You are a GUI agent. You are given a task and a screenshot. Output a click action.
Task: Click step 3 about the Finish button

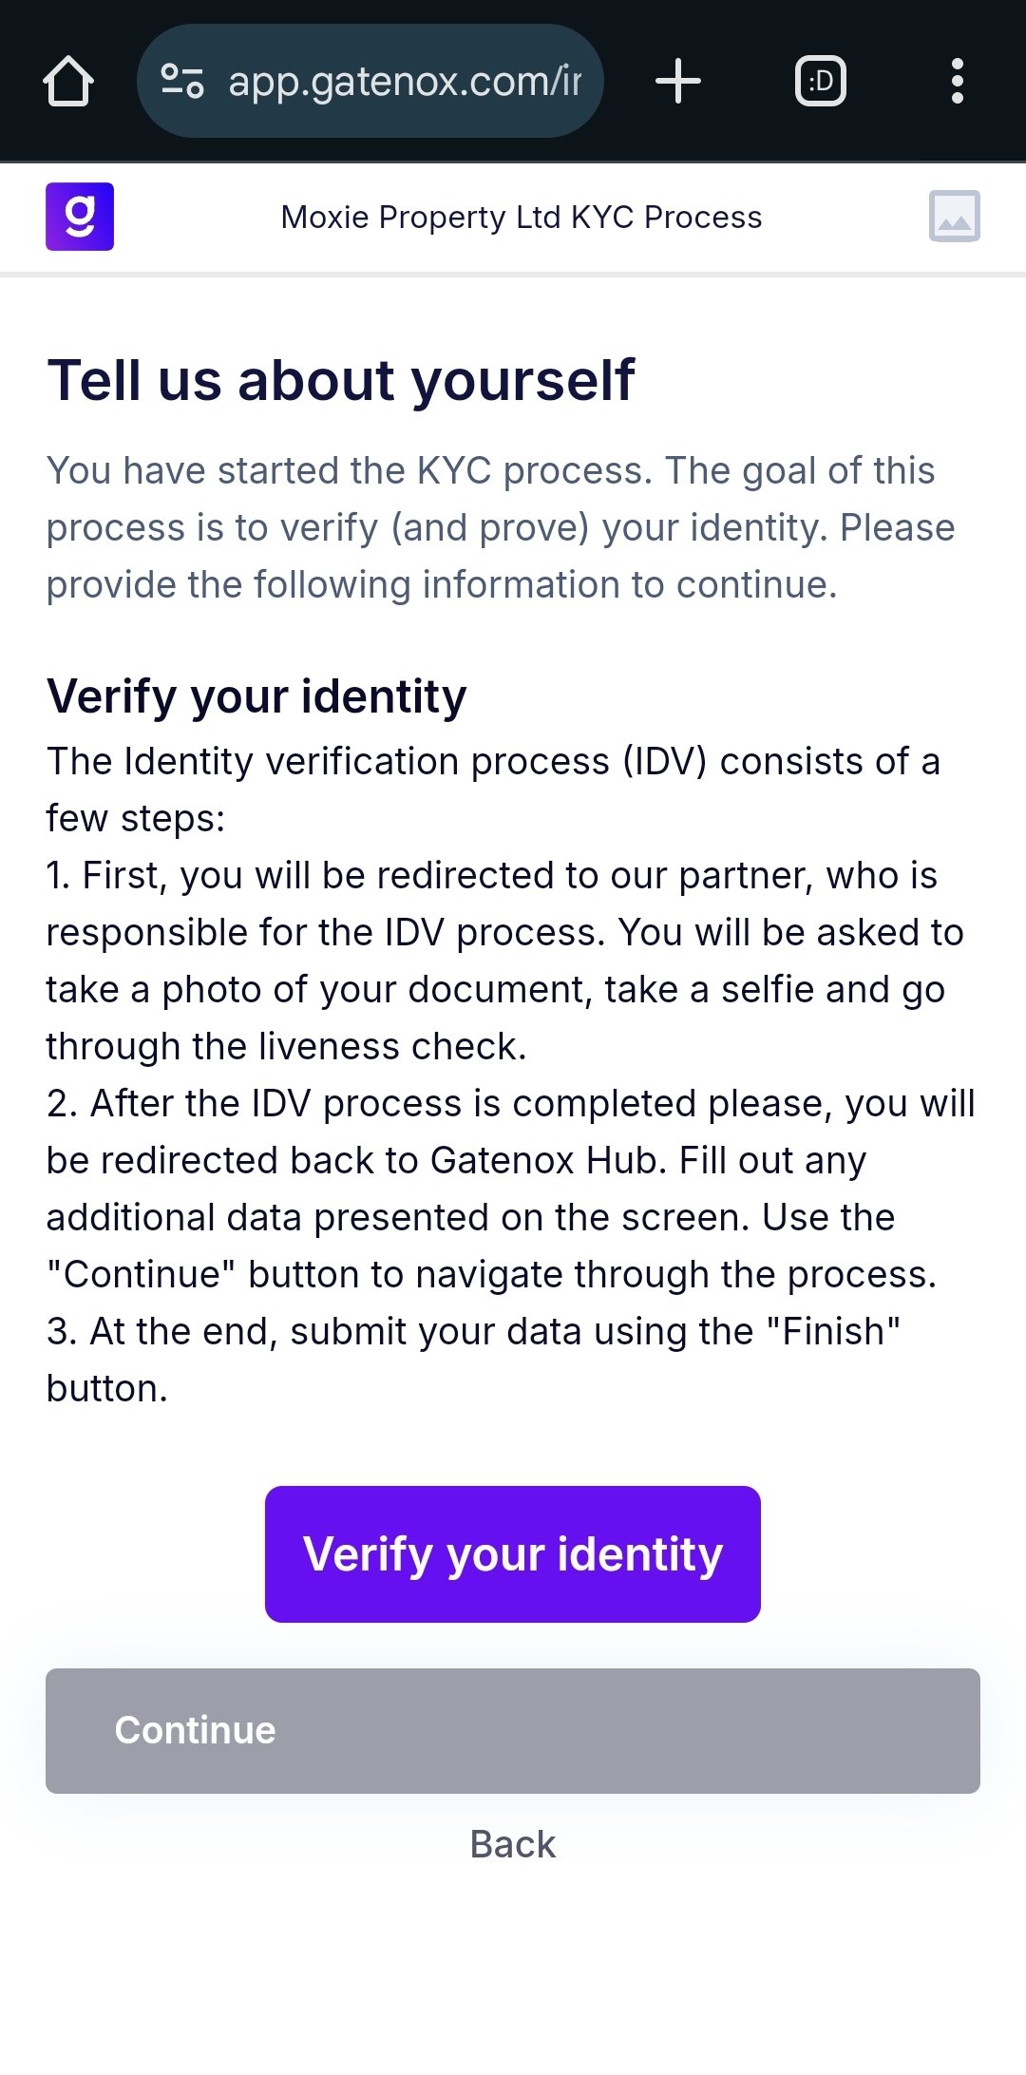click(x=473, y=1360)
